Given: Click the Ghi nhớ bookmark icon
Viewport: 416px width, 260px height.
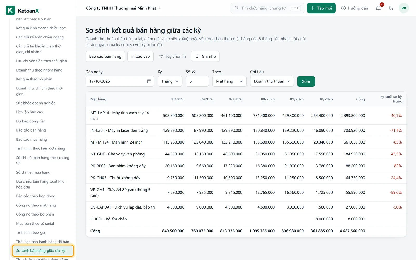Looking at the screenshot, I should (x=197, y=56).
